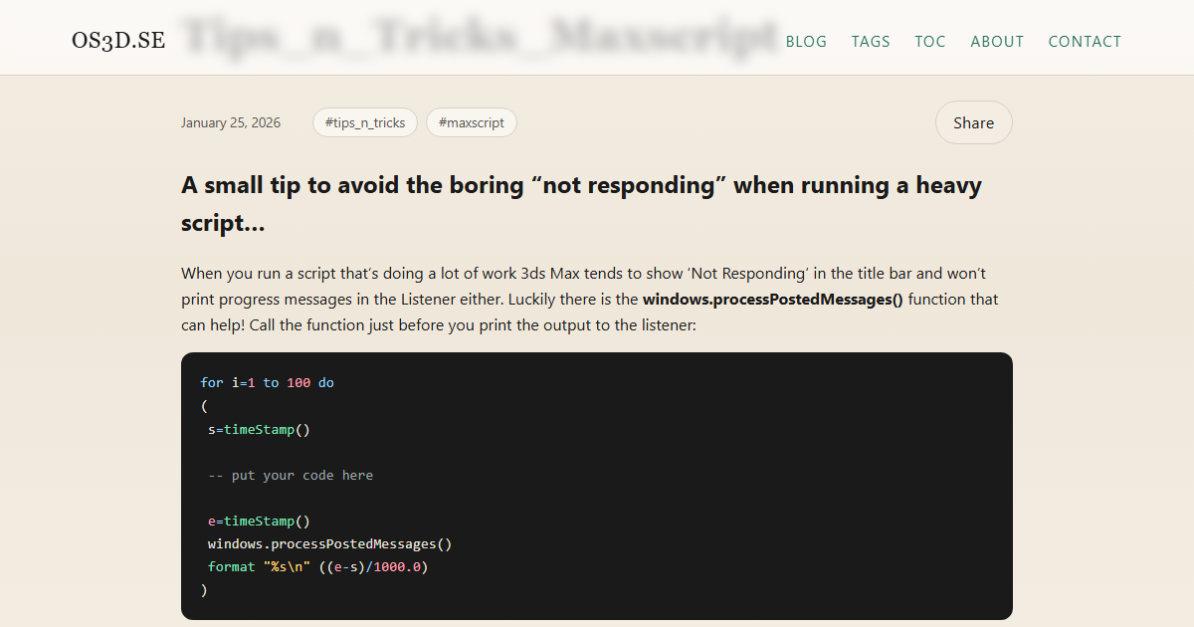Visit the ABOUT page
The image size is (1194, 627).
[997, 41]
